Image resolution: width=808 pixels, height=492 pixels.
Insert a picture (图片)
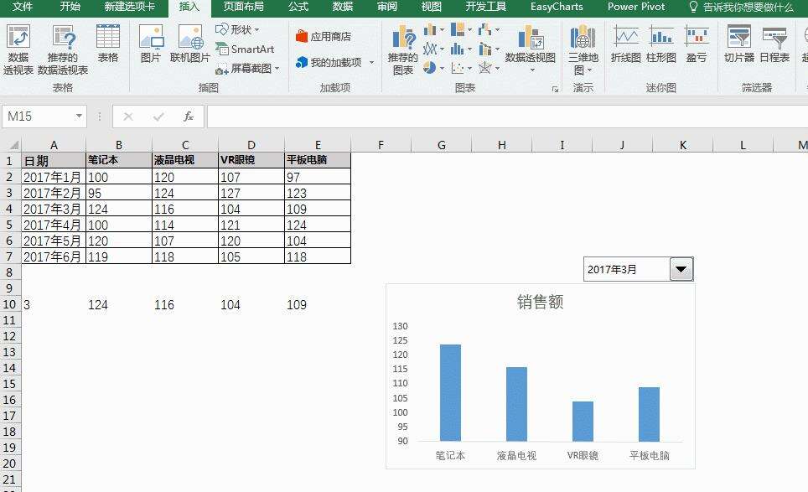tap(151, 44)
